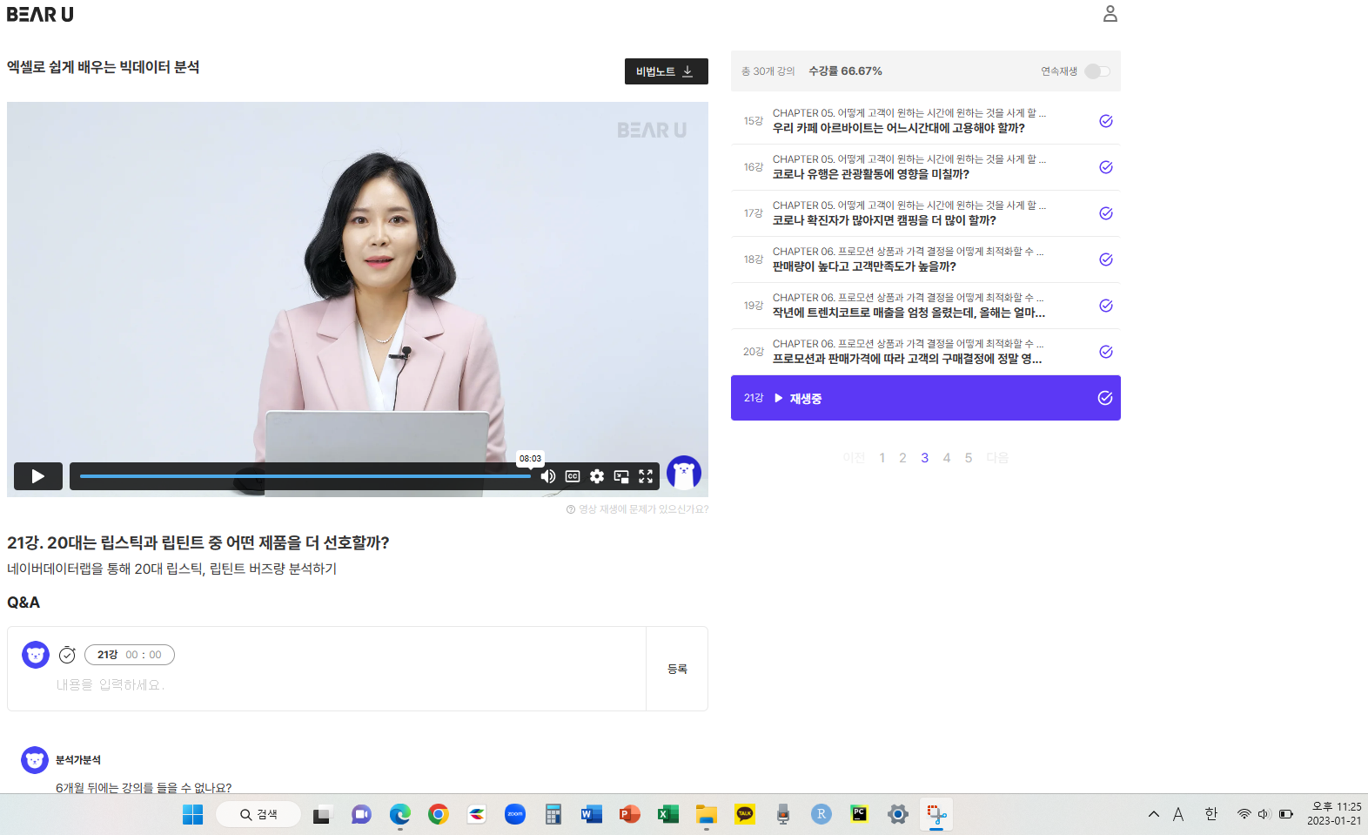Open lecture 16강 on corona and tourism
The width and height of the screenshot is (1368, 835).
pos(925,167)
